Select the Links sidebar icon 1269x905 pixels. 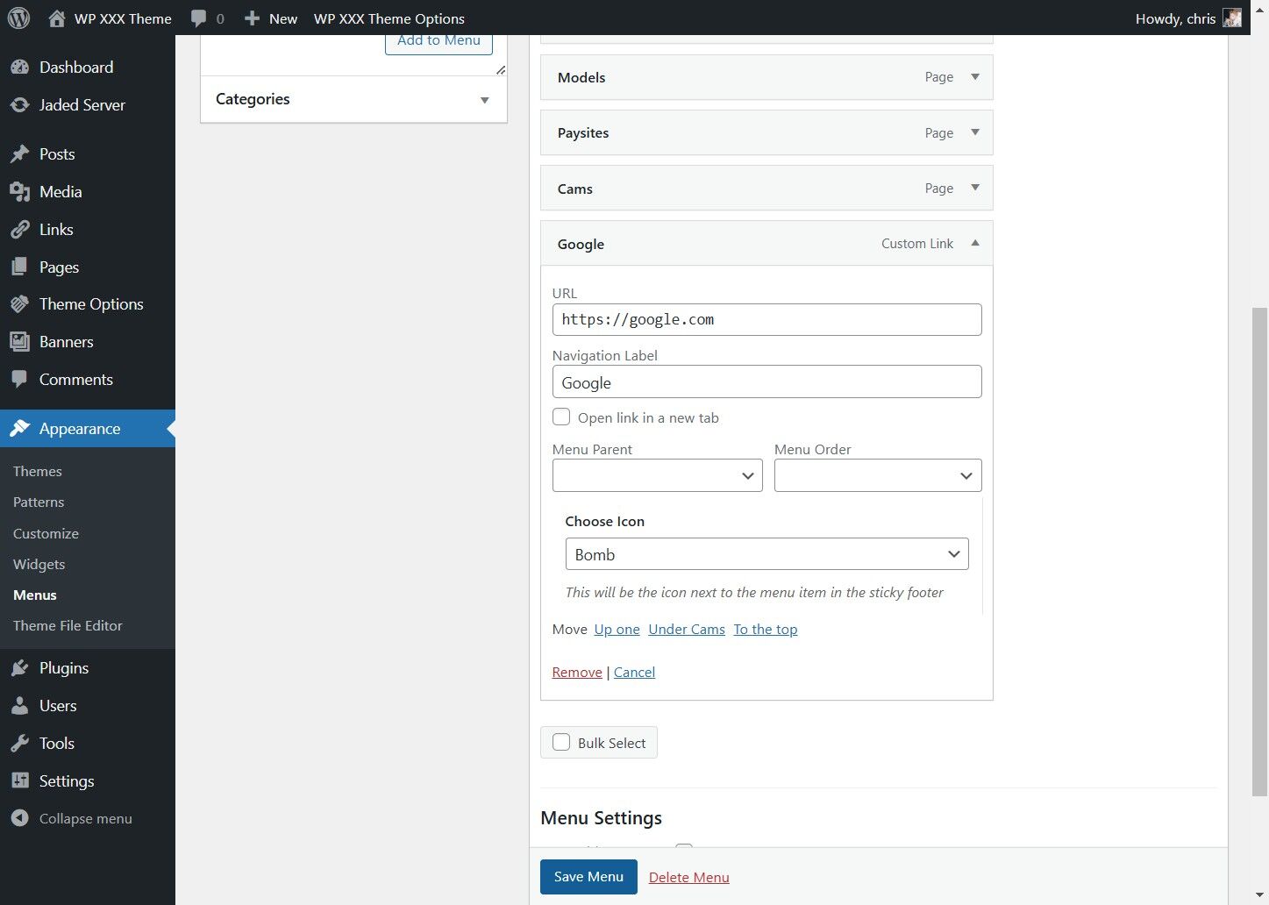(20, 229)
